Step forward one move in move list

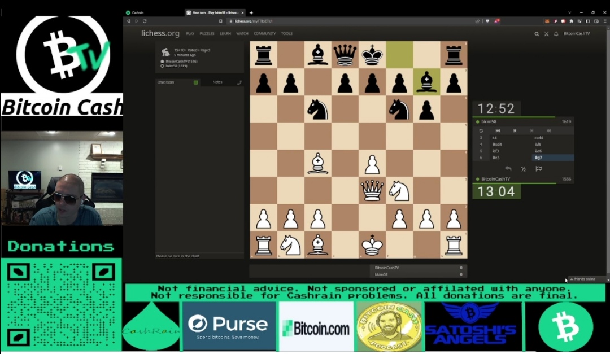pyautogui.click(x=532, y=131)
